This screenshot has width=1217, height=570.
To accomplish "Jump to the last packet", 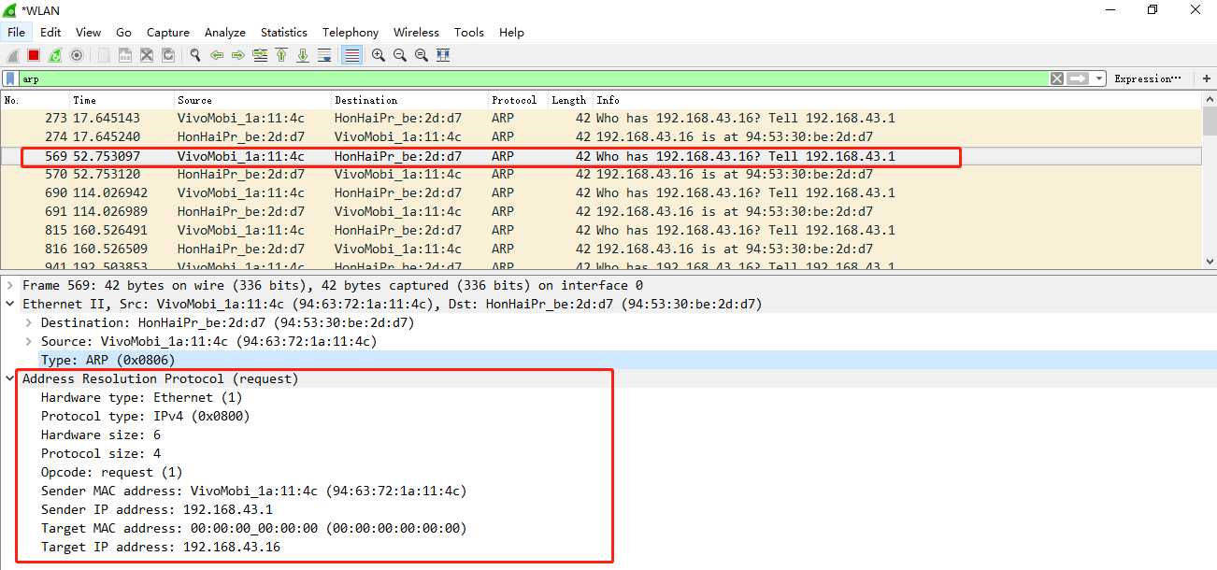I will 303,55.
